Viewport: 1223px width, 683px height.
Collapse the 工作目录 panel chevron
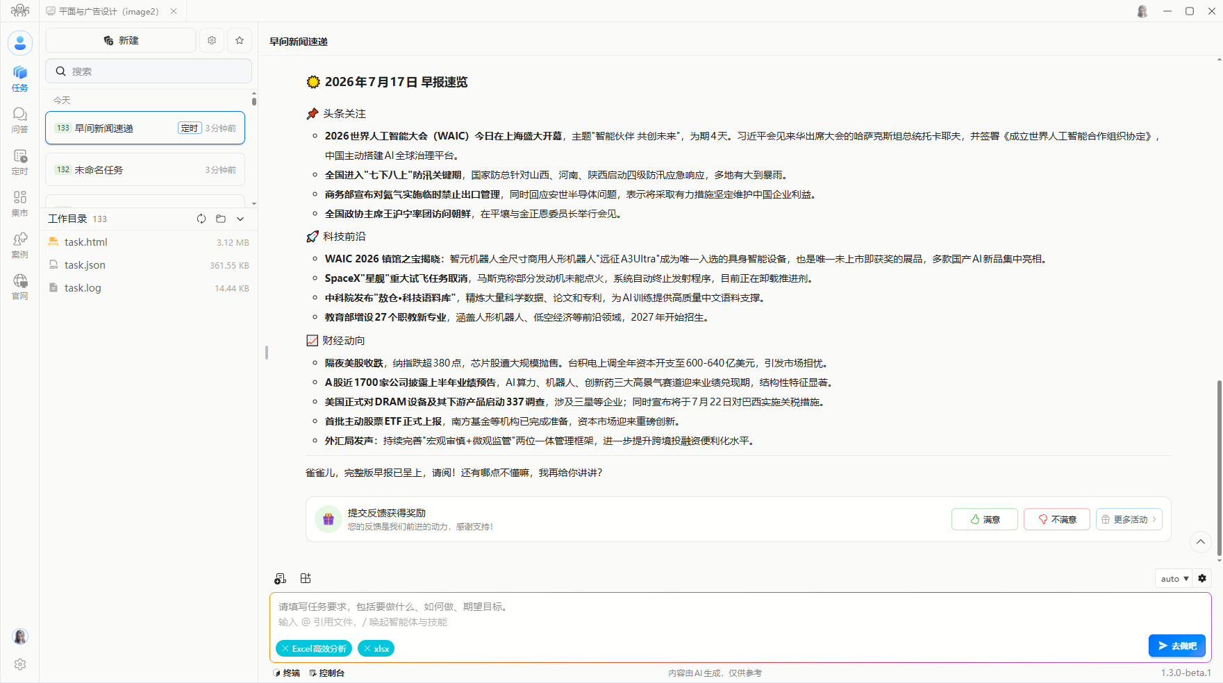point(240,219)
